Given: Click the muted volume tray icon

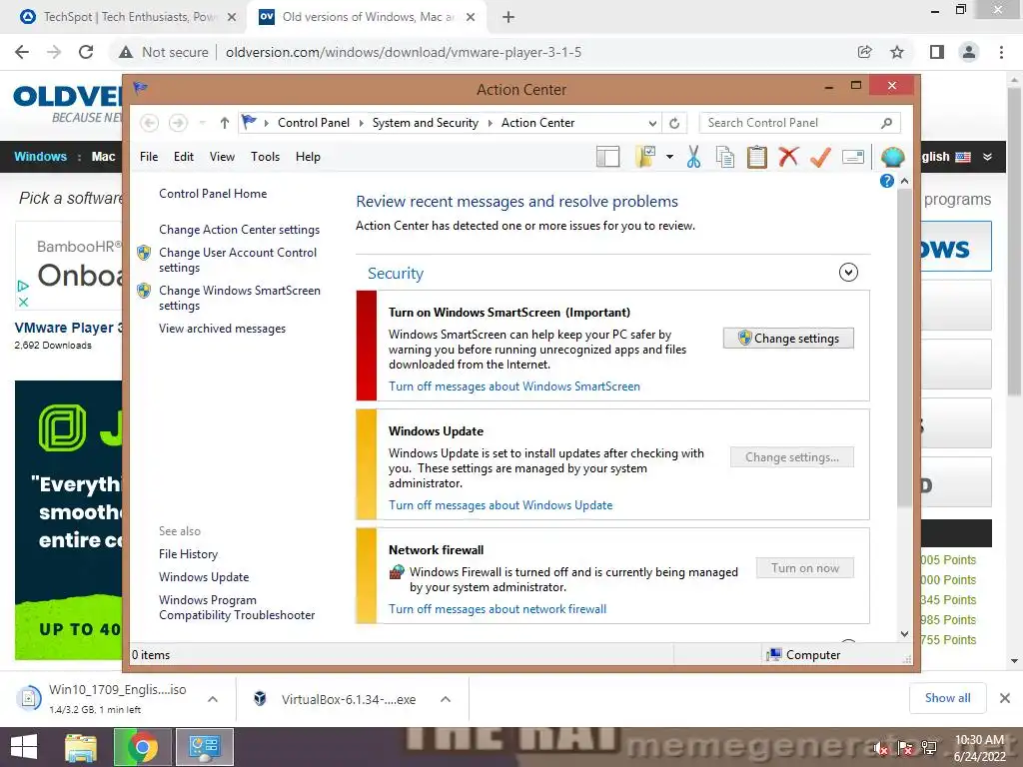Looking at the screenshot, I should pos(881,749).
